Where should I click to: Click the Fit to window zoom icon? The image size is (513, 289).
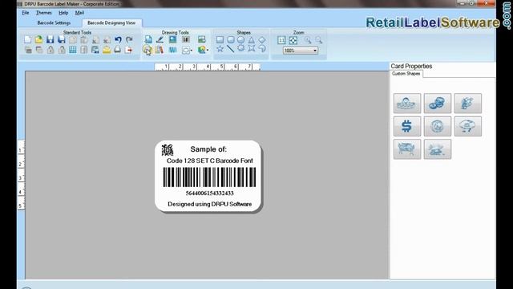(293, 40)
